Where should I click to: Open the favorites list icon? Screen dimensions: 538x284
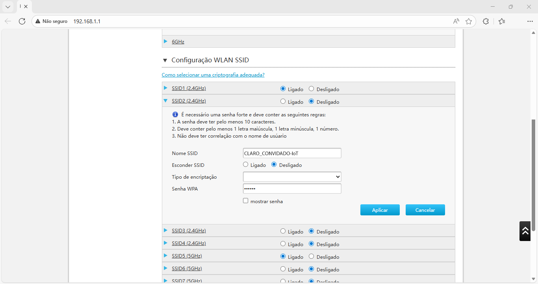pos(501,21)
